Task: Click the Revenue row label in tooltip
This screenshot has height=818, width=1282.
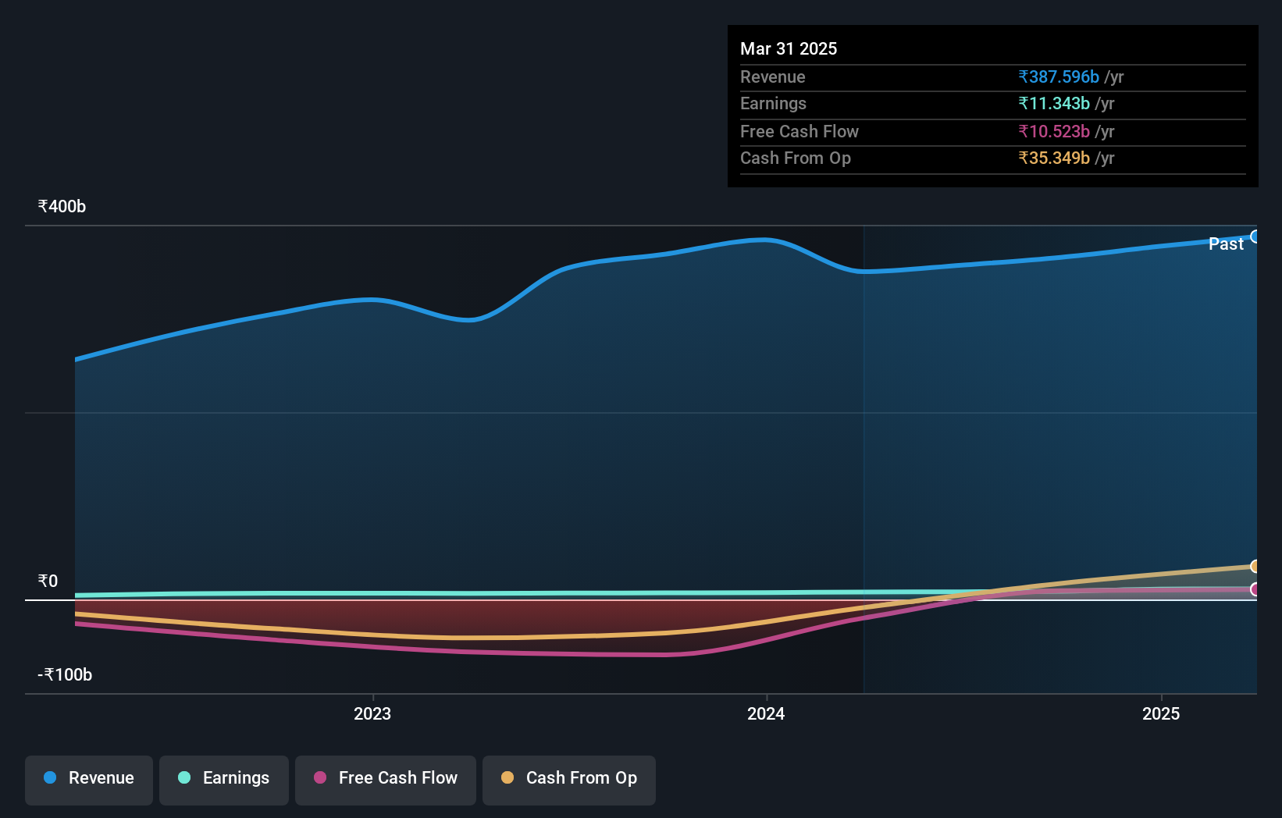Action: (x=773, y=76)
